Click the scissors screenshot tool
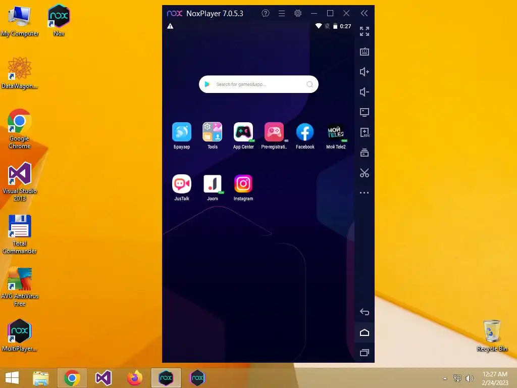 [365, 173]
